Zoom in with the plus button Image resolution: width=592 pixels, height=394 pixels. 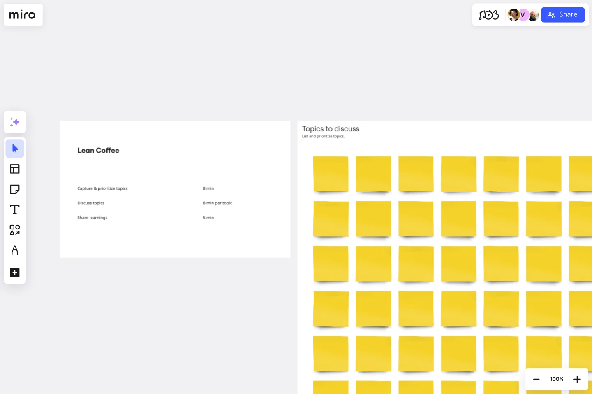click(x=577, y=379)
